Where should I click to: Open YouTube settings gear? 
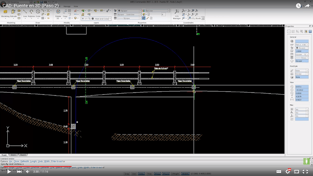point(288,172)
